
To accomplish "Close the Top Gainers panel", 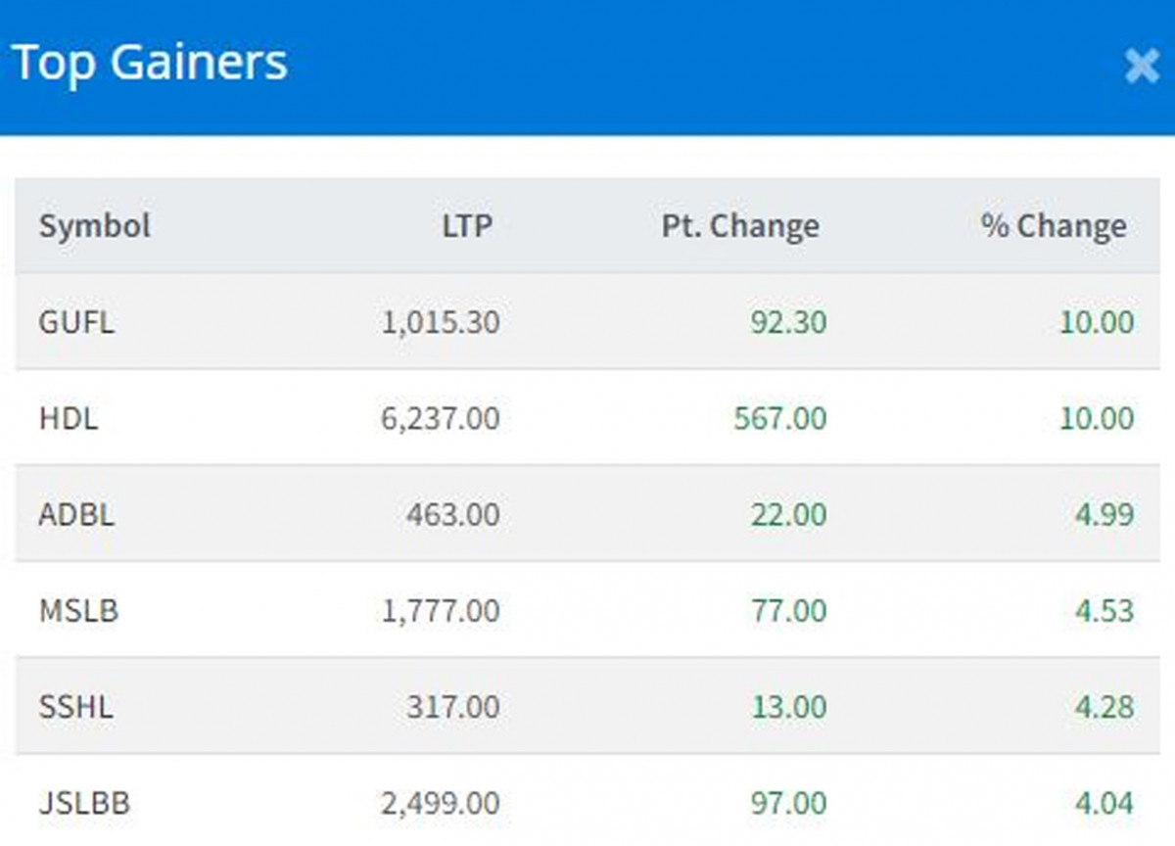I will point(1142,66).
